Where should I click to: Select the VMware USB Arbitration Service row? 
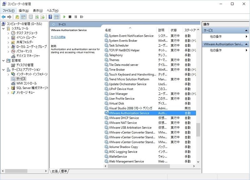pyautogui.click(x=150, y=128)
